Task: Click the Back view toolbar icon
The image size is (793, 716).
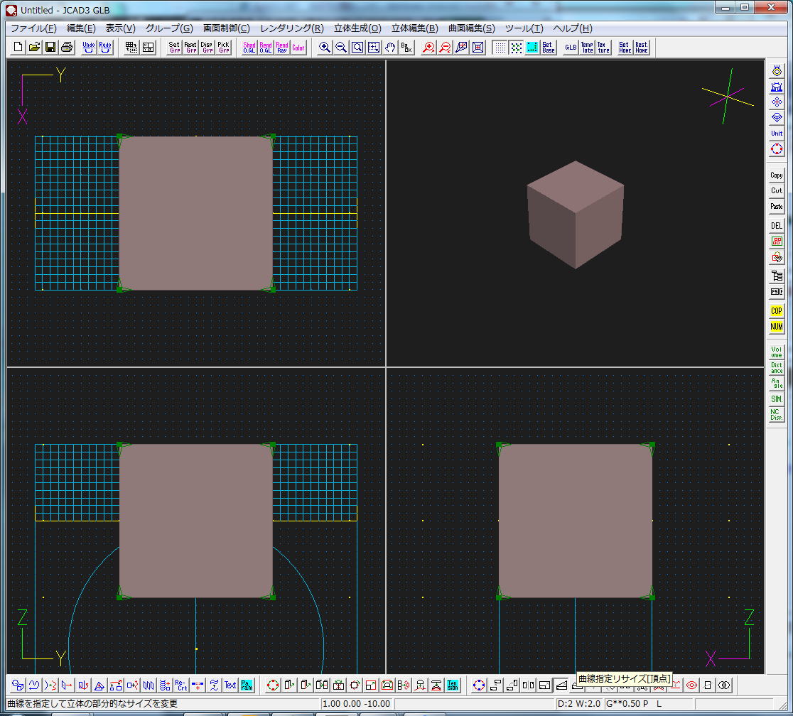Action: tap(406, 47)
